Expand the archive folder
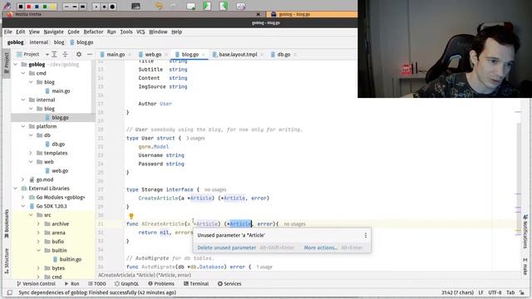The height and width of the screenshot is (299, 532). 38,223
